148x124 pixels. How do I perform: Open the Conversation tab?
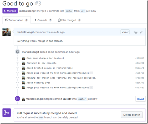pos(16,20)
